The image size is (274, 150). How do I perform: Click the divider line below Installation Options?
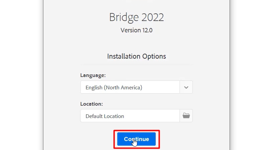pos(136,65)
